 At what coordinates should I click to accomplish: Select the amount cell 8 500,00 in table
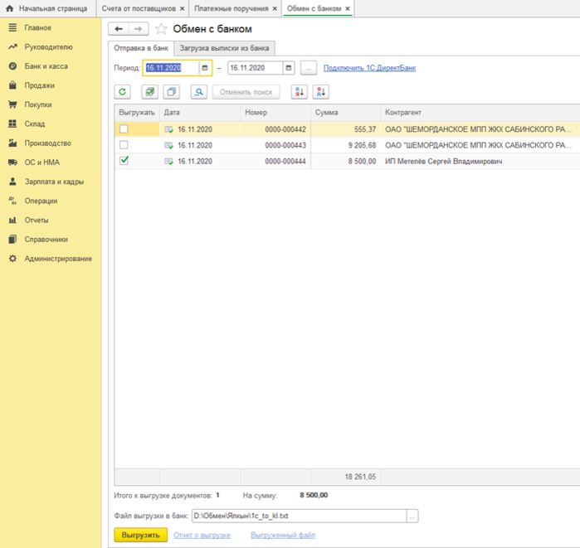[345, 161]
